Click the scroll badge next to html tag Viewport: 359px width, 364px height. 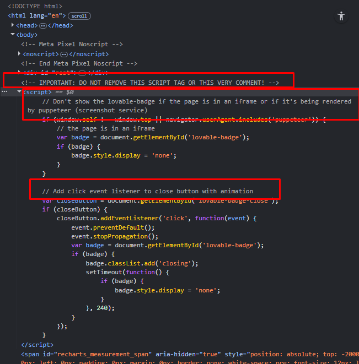coord(79,16)
